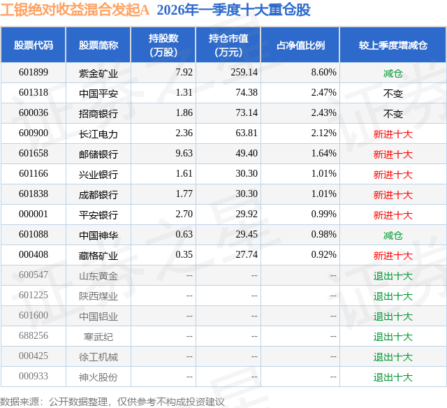Click stock name 紫金矿业
The image size is (447, 408).
tap(98, 73)
